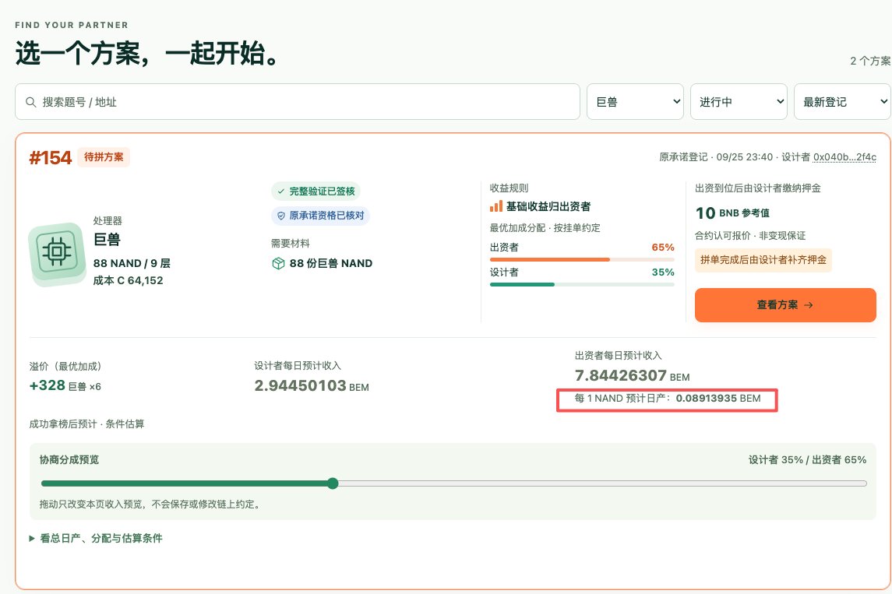Viewport: 892px width, 594px height.
Task: Click the 拼单完成后由设计者补齐押金 notice
Action: coord(763,260)
